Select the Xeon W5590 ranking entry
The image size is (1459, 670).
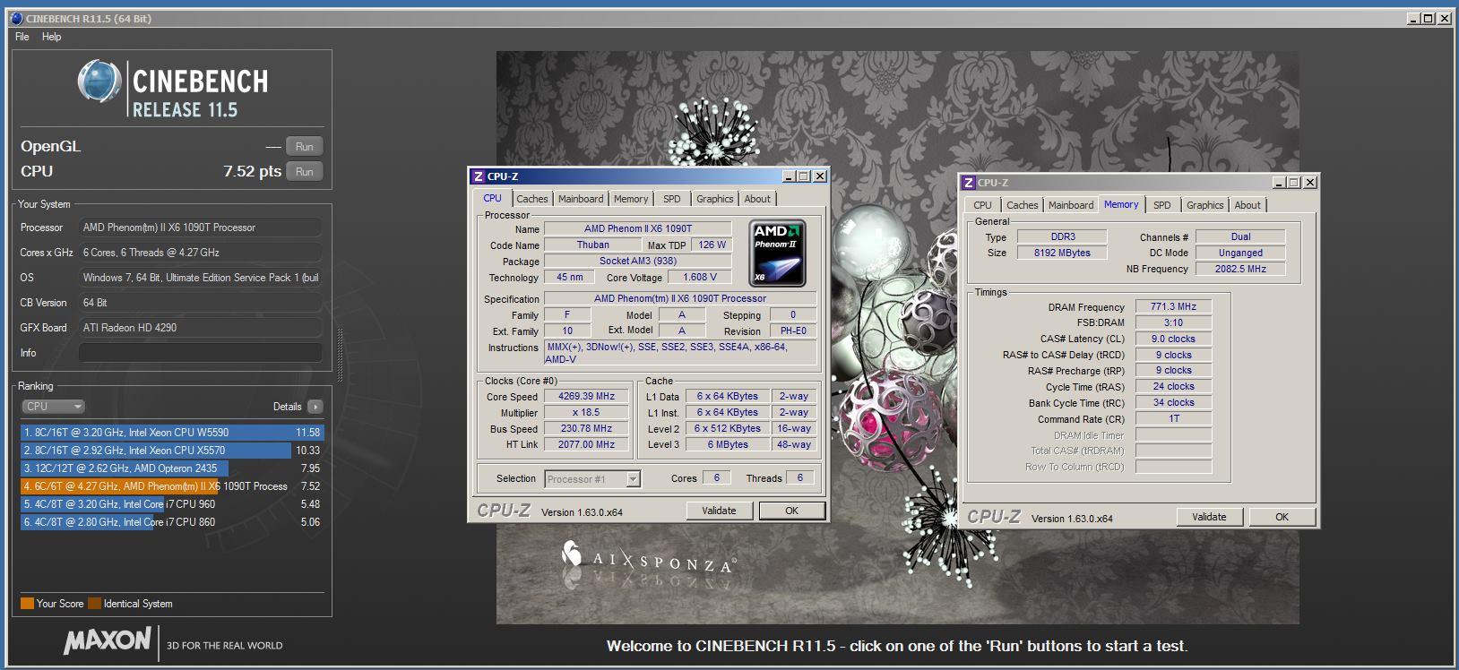click(171, 433)
